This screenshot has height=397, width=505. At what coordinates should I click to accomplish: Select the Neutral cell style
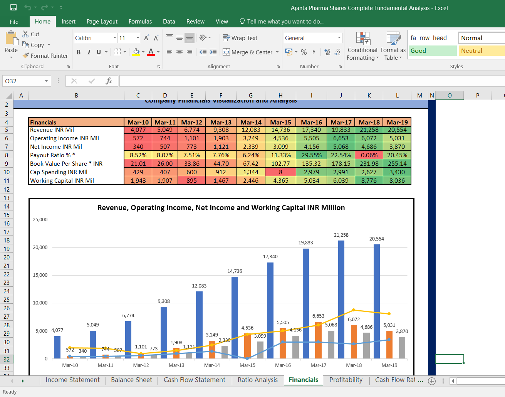point(482,50)
